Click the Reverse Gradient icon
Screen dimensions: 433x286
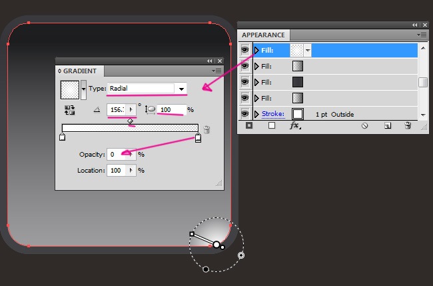pyautogui.click(x=69, y=110)
